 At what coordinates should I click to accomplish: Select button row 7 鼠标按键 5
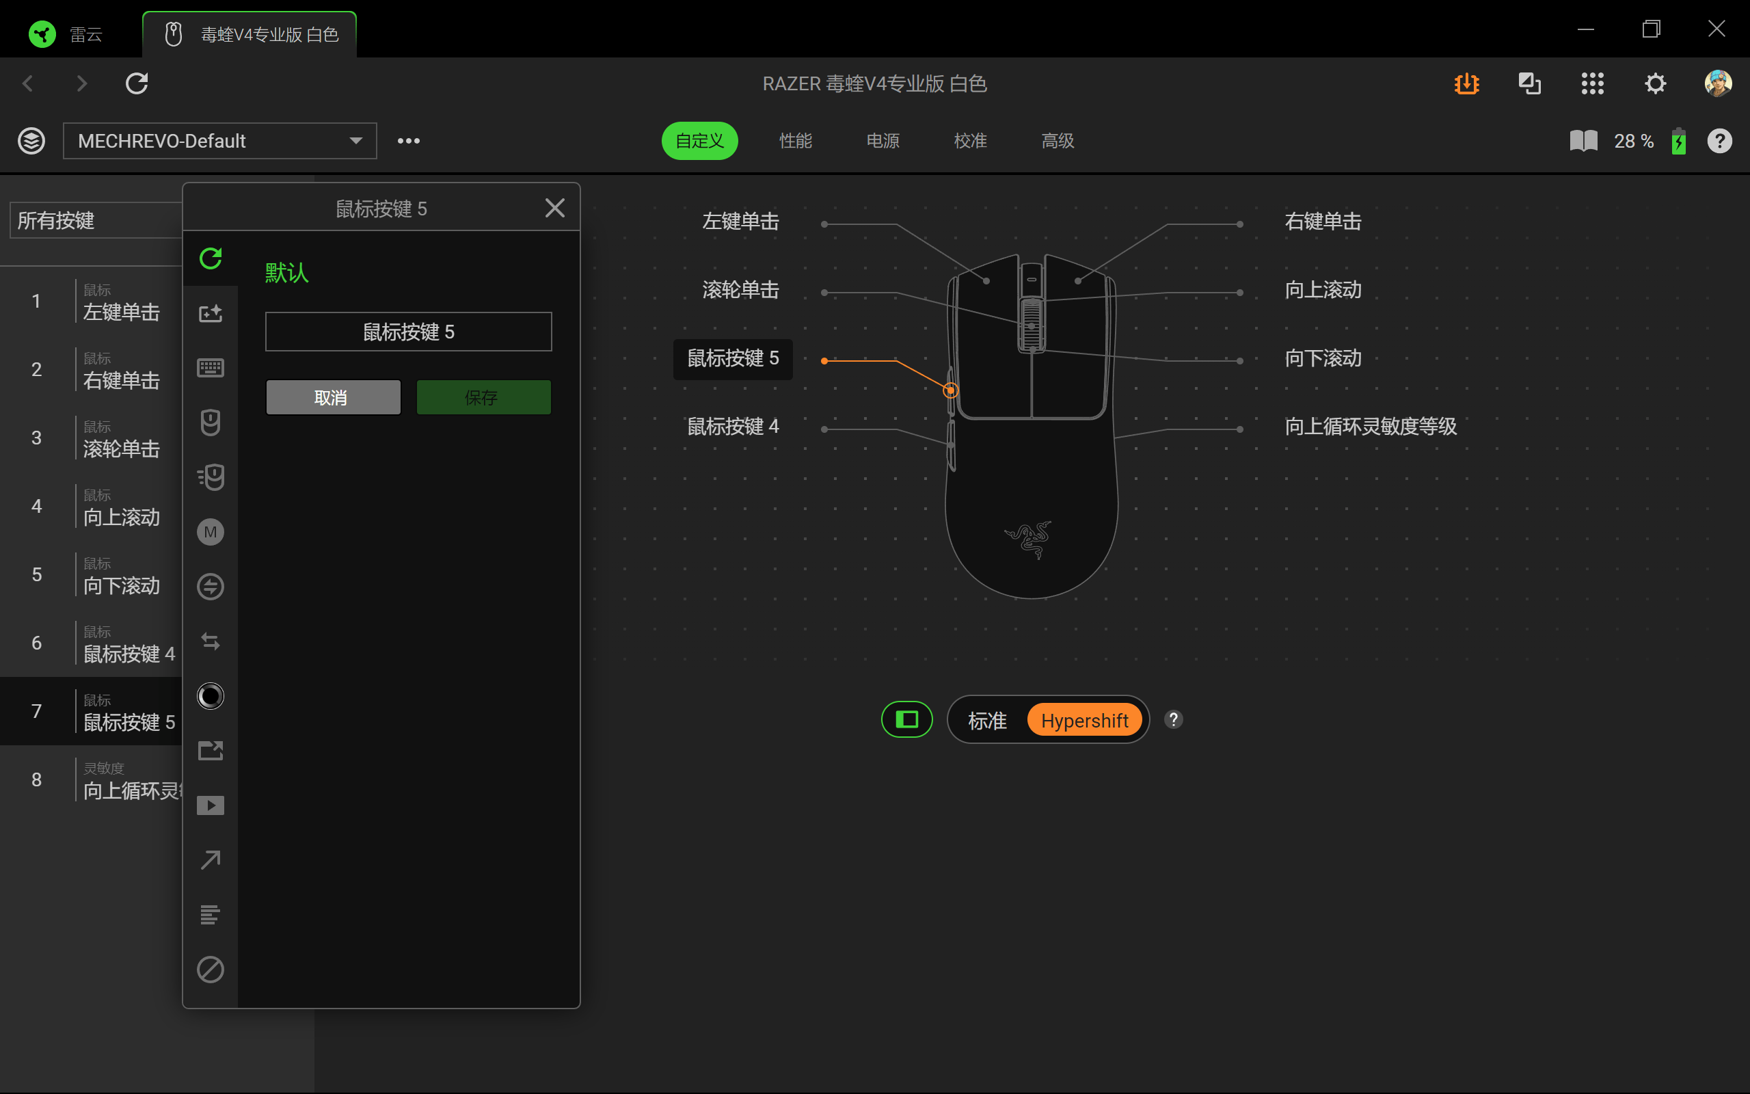click(91, 711)
